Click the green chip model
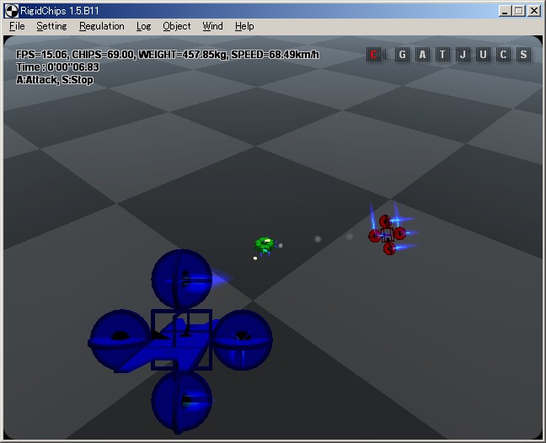This screenshot has width=546, height=443. (x=265, y=244)
